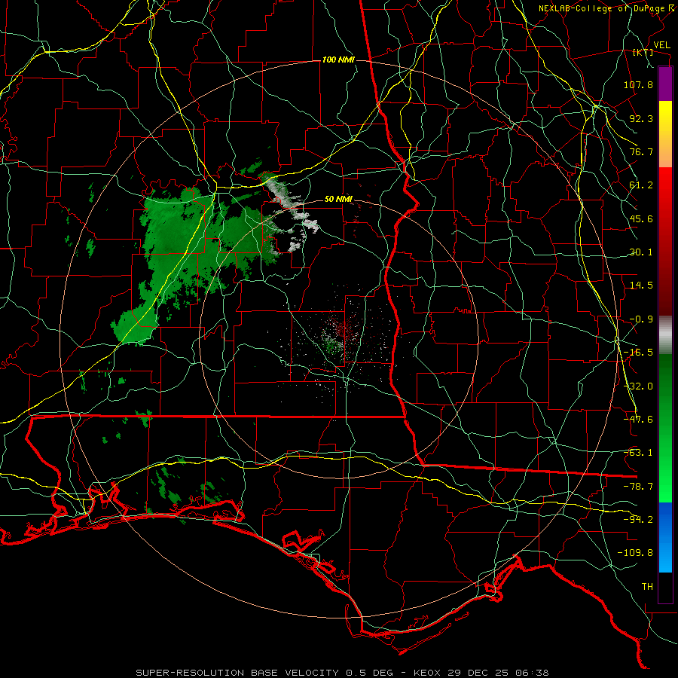678x678 pixels.
Task: Click the 76.7 legend value
Action: tap(641, 151)
